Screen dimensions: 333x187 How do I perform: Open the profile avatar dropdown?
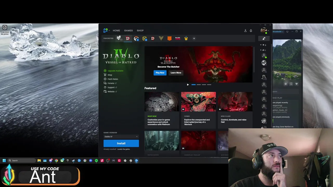pyautogui.click(x=264, y=31)
